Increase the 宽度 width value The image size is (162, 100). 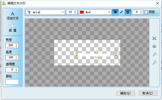[16, 45]
